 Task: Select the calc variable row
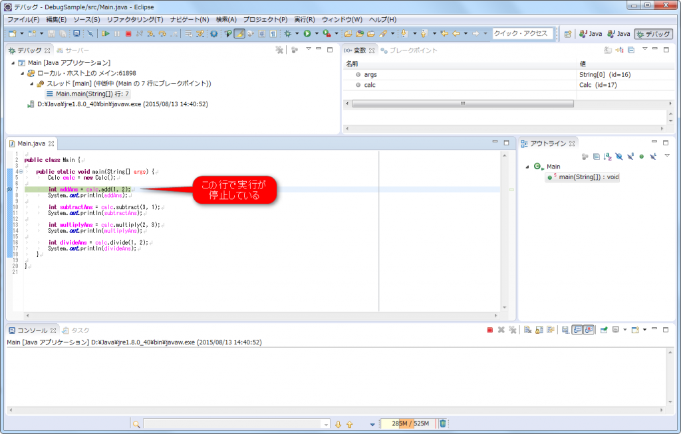pos(365,85)
